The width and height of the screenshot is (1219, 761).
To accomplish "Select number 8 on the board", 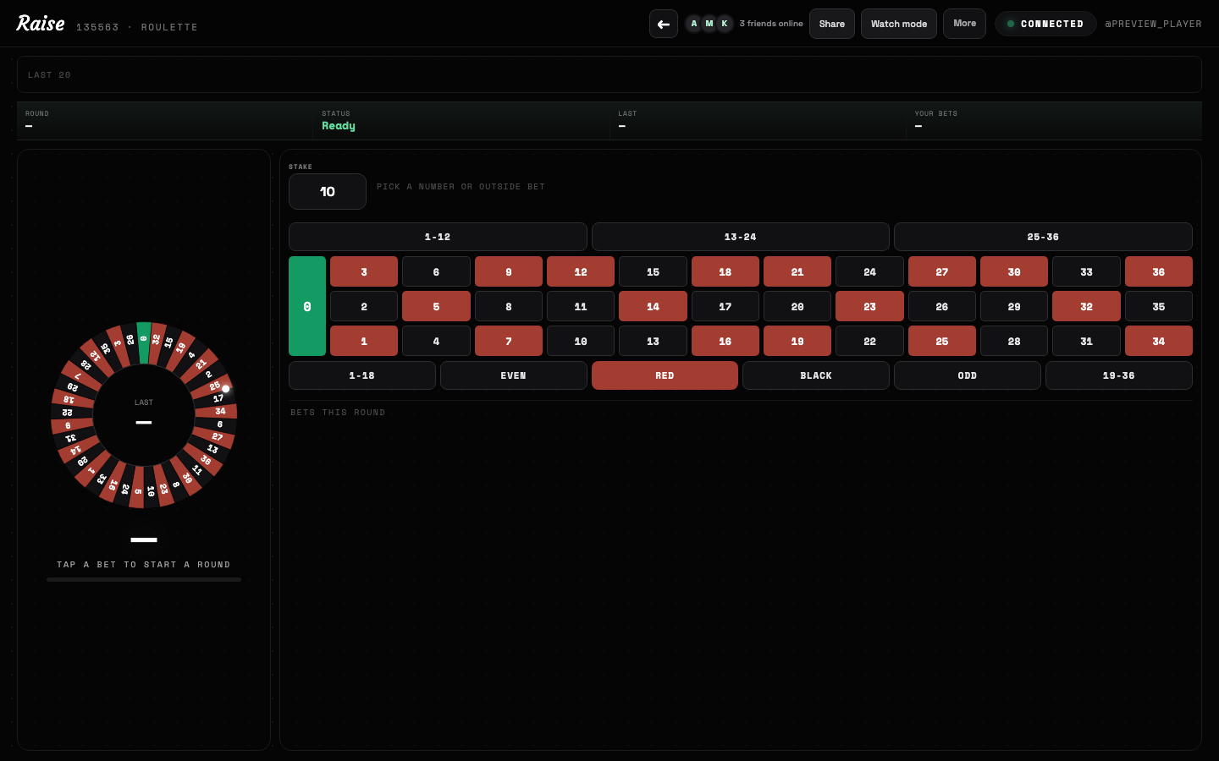I will pos(509,306).
